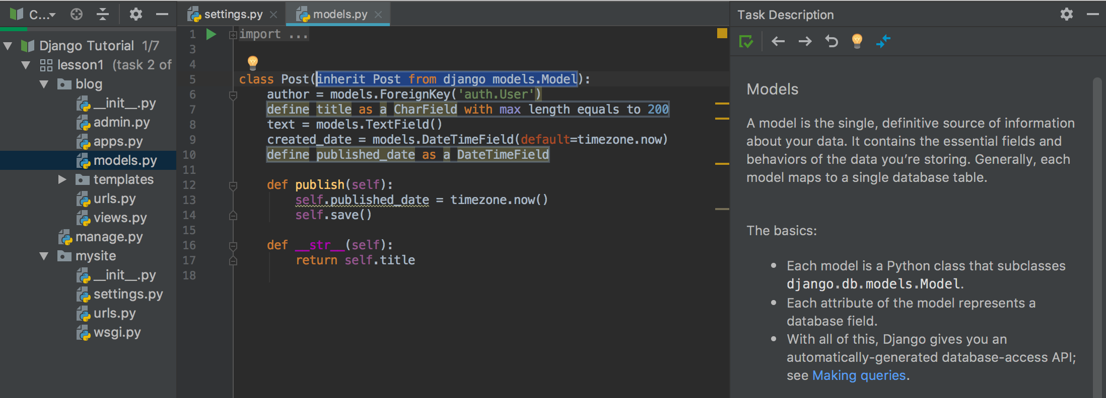Click the placeholder 'define published_date as a DateTimeField'
The height and width of the screenshot is (398, 1106).
tap(408, 154)
